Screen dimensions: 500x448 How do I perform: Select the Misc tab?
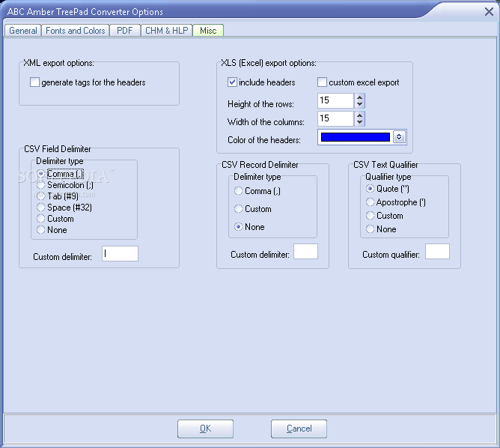(208, 31)
